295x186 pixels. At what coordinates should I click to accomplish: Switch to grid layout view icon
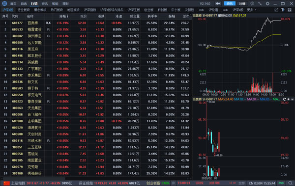tap(290, 10)
